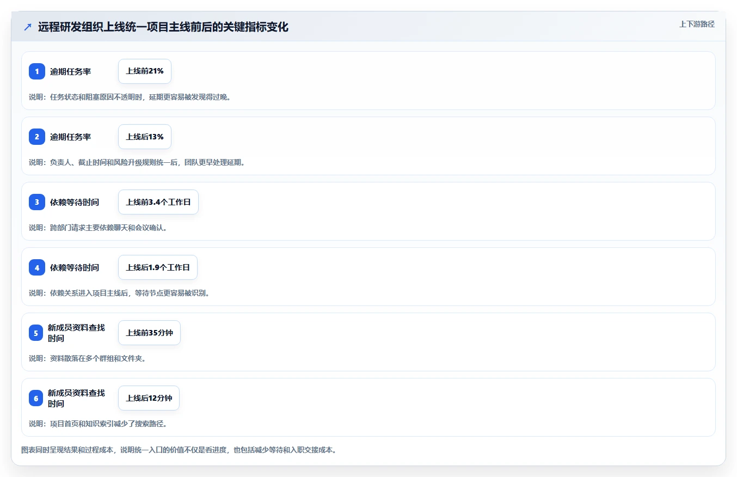Click the 依赖等待时间 label in card 3
This screenshot has height=477, width=737.
pyautogui.click(x=75, y=202)
